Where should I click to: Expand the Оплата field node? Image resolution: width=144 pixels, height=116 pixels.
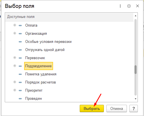[x=15, y=25]
